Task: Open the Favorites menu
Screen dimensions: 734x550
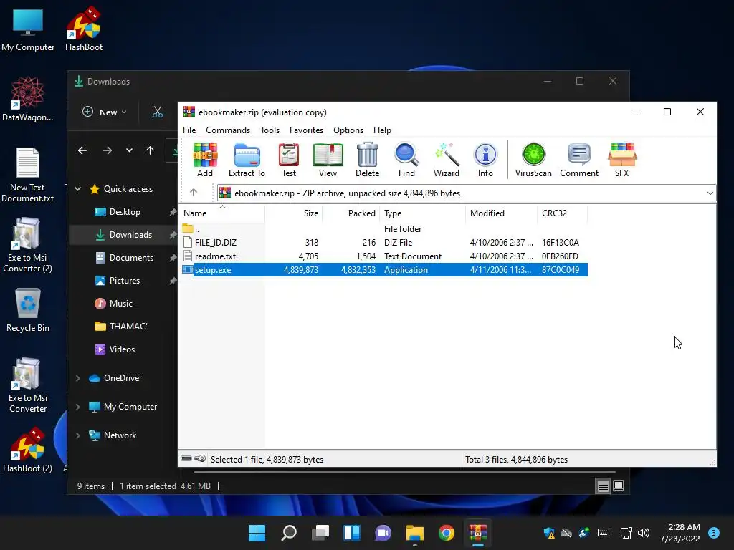Action: [x=306, y=130]
